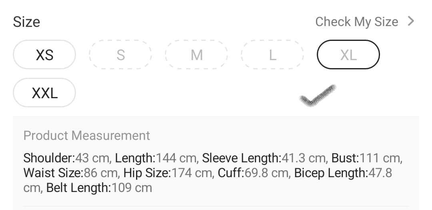Select the XS size option
The height and width of the screenshot is (210, 432).
44,55
